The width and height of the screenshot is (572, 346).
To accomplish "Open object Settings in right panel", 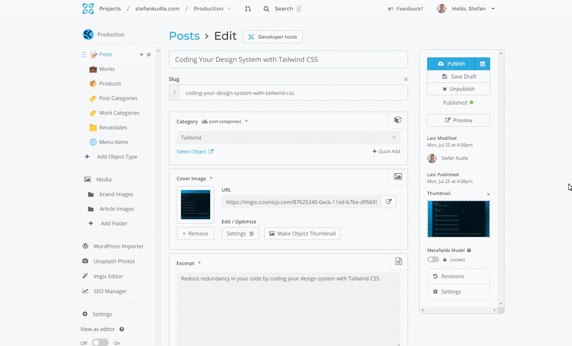I will tap(459, 292).
